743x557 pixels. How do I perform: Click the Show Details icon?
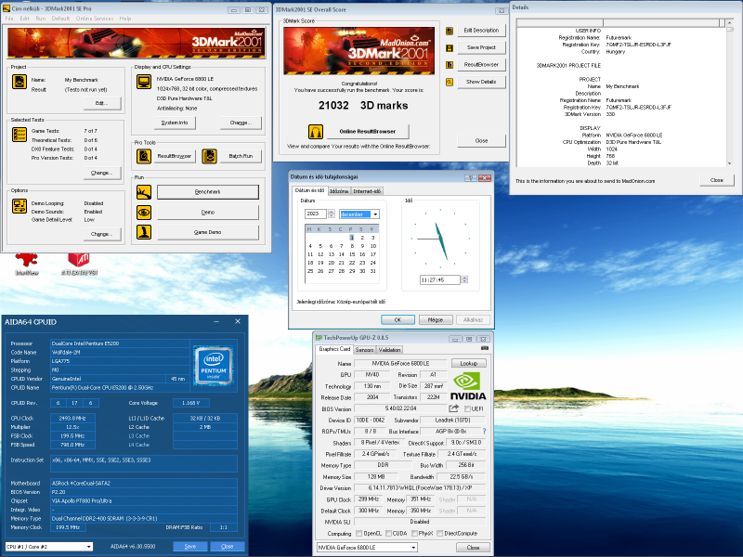point(450,82)
